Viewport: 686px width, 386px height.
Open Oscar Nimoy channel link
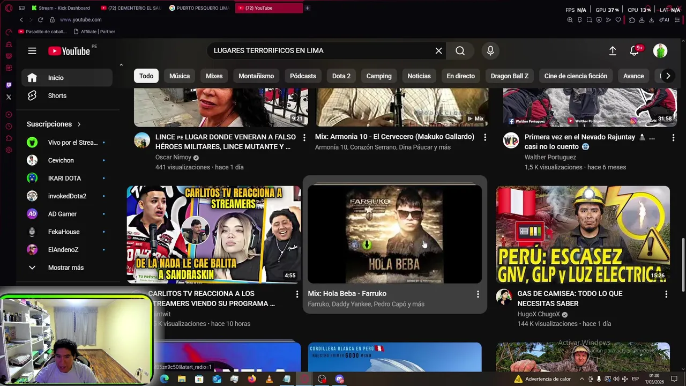(x=173, y=157)
